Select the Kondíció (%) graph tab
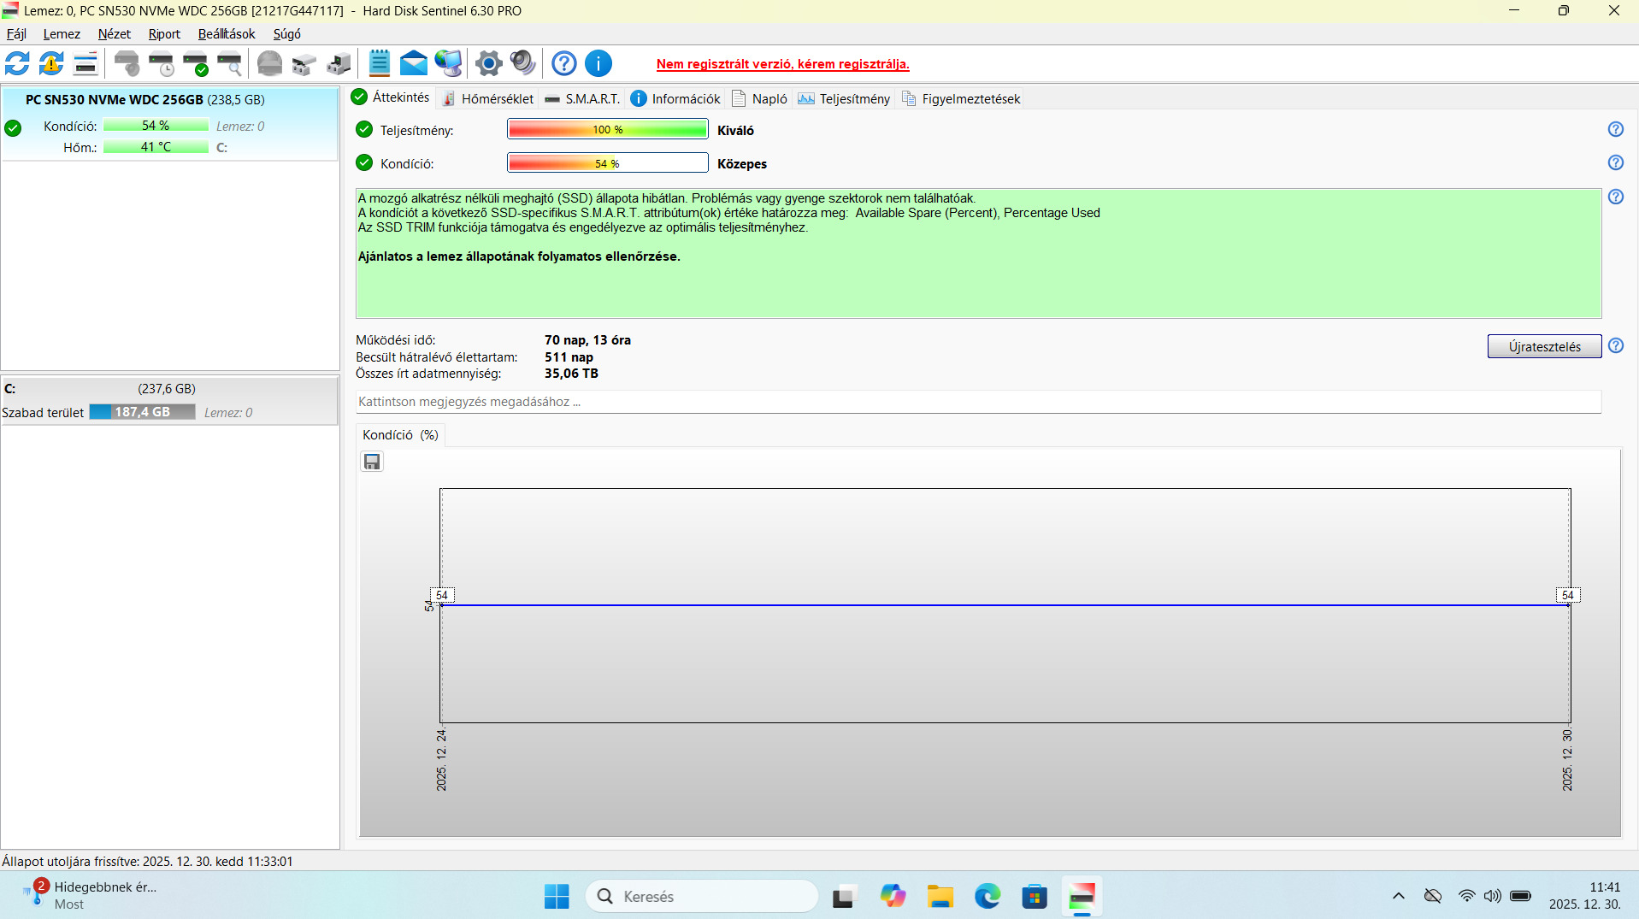Screen dimensions: 1639x919 click(400, 435)
